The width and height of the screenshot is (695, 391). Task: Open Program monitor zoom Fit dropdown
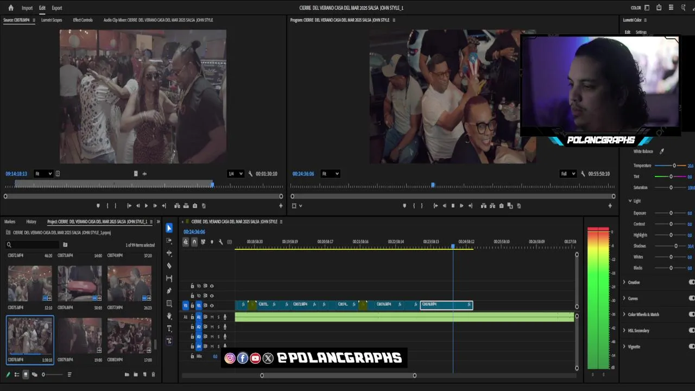coord(330,174)
